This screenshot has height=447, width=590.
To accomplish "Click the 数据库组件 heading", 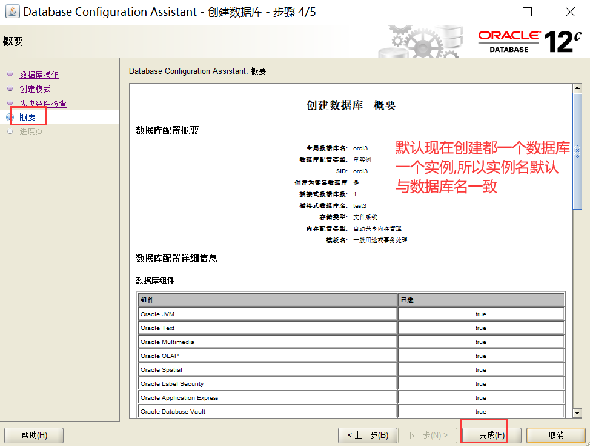I will pos(154,280).
